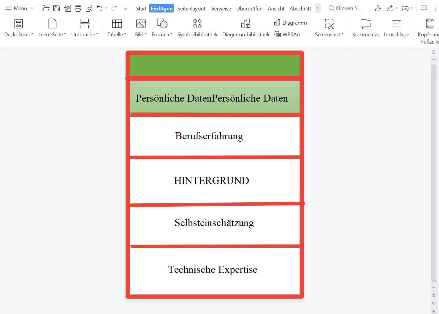Open the comments panel speech bubble icon
439x314 pixels.
(x=424, y=8)
